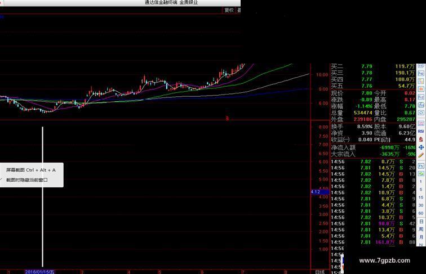Viewport: 426px width, 274px height.
Task: Open the FS intraday chart icon
Action: 421,166
